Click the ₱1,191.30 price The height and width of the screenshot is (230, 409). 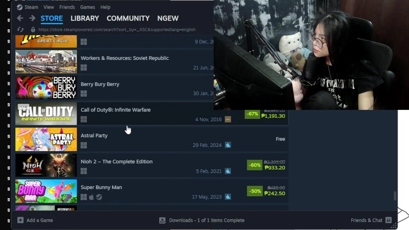coord(273,116)
